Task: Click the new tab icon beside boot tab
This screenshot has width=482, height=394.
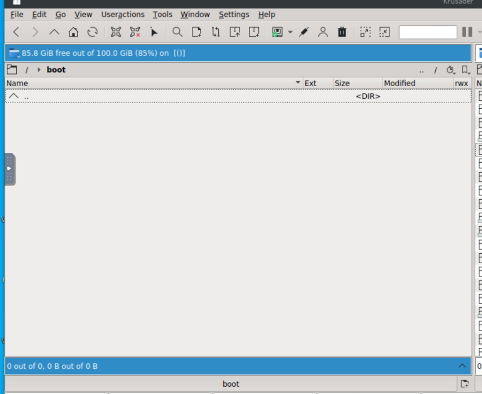Action: coord(465,383)
